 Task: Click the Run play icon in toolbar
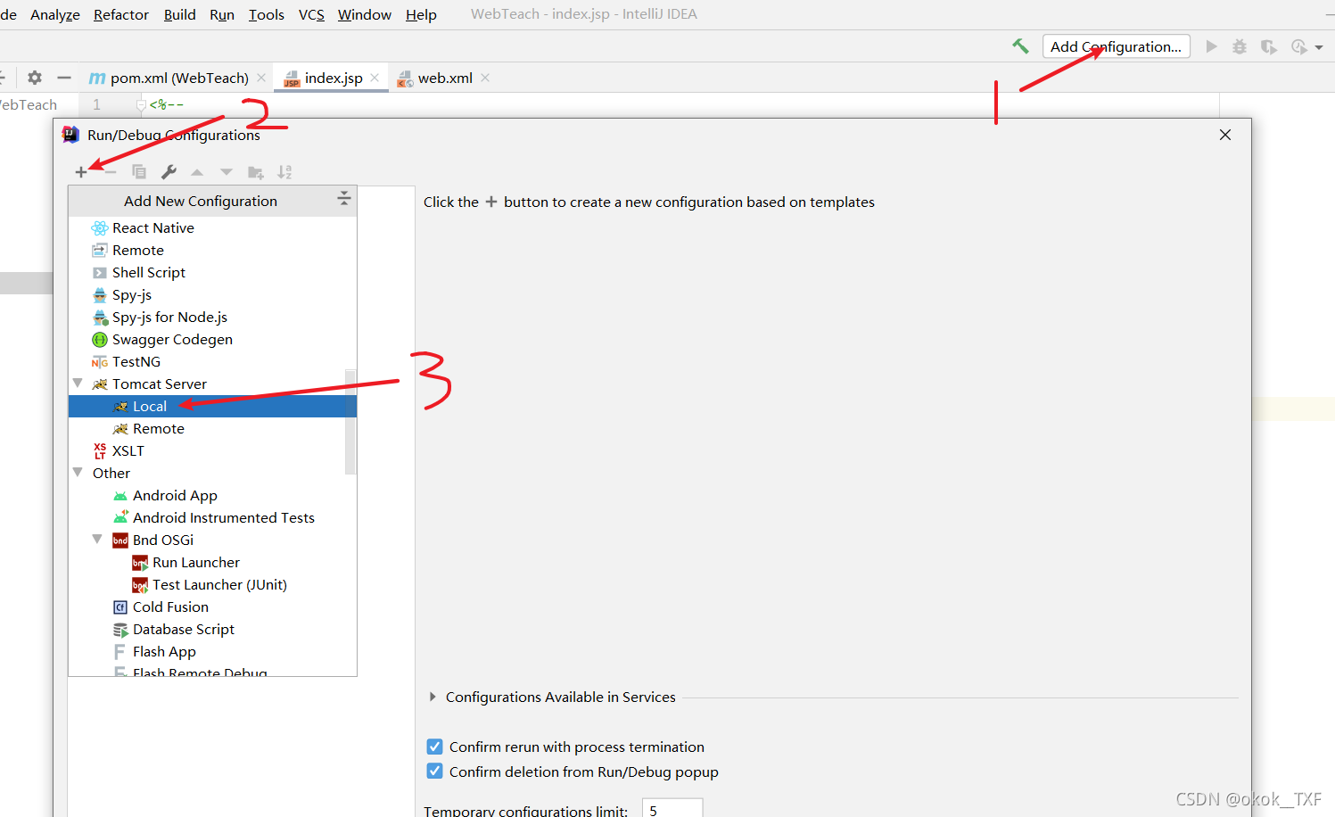coord(1211,46)
